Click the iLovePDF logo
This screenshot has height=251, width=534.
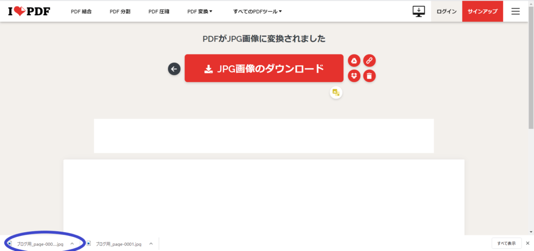29,11
